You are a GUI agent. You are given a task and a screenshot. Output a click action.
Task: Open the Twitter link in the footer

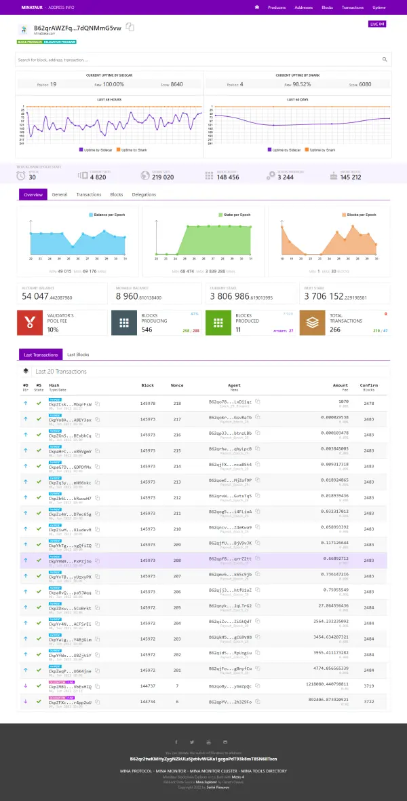click(x=192, y=742)
